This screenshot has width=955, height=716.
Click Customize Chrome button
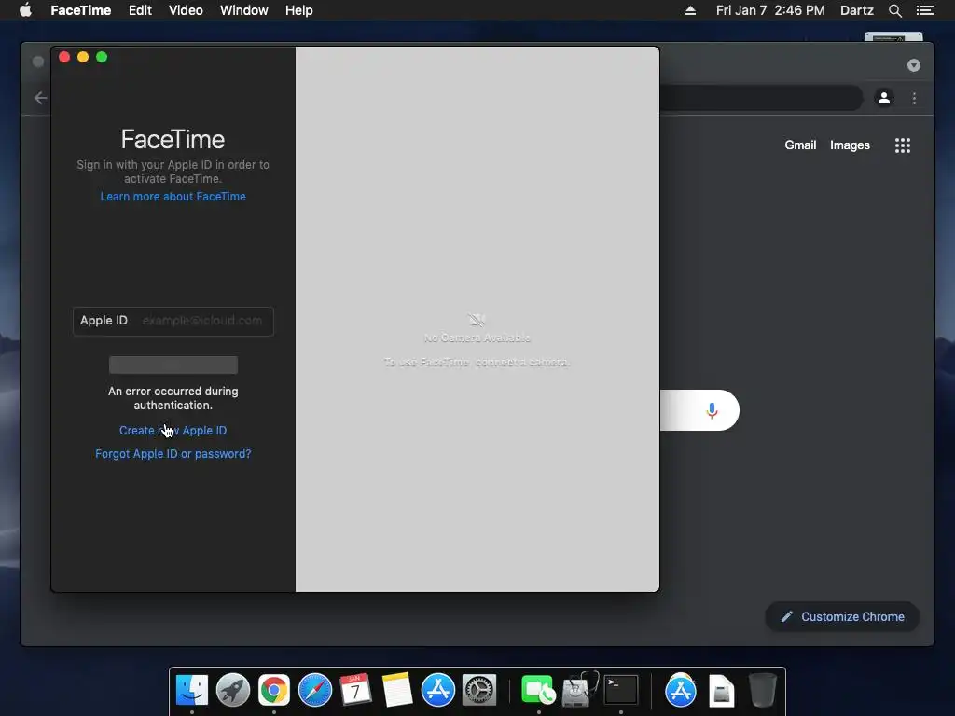pyautogui.click(x=842, y=617)
